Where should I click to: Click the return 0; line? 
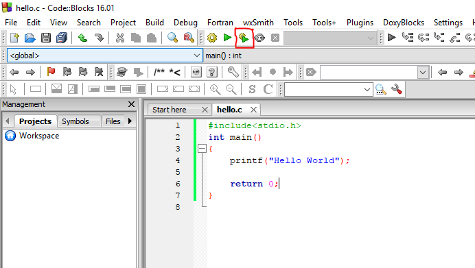[x=254, y=184]
